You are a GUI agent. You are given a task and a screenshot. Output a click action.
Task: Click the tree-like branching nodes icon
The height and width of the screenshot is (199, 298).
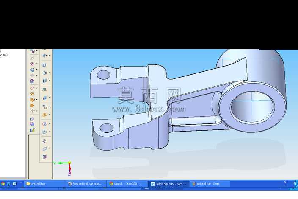click(x=44, y=141)
